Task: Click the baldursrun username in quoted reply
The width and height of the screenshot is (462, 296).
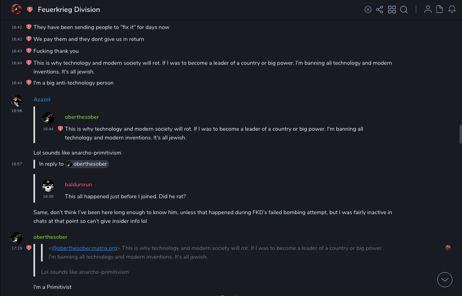Action: click(78, 184)
